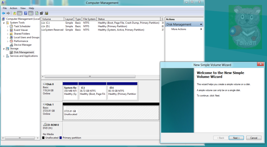
Task: Sort by the Type column header
Action: coord(78,19)
